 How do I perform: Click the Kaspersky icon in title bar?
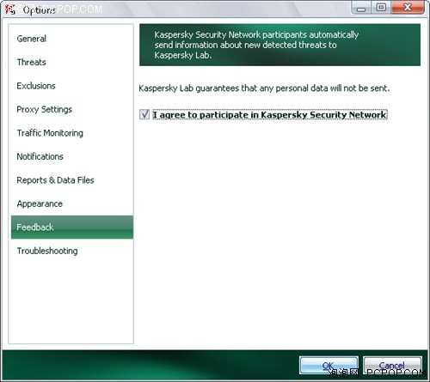tap(10, 9)
